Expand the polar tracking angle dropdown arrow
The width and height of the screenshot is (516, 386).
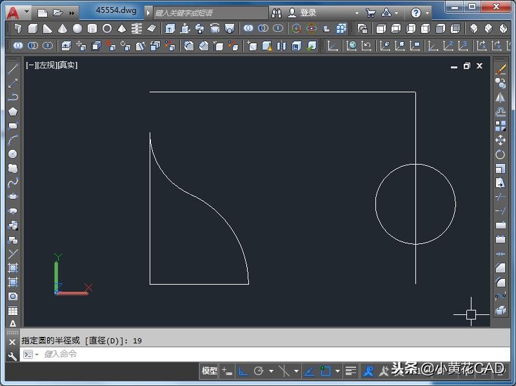(271, 371)
